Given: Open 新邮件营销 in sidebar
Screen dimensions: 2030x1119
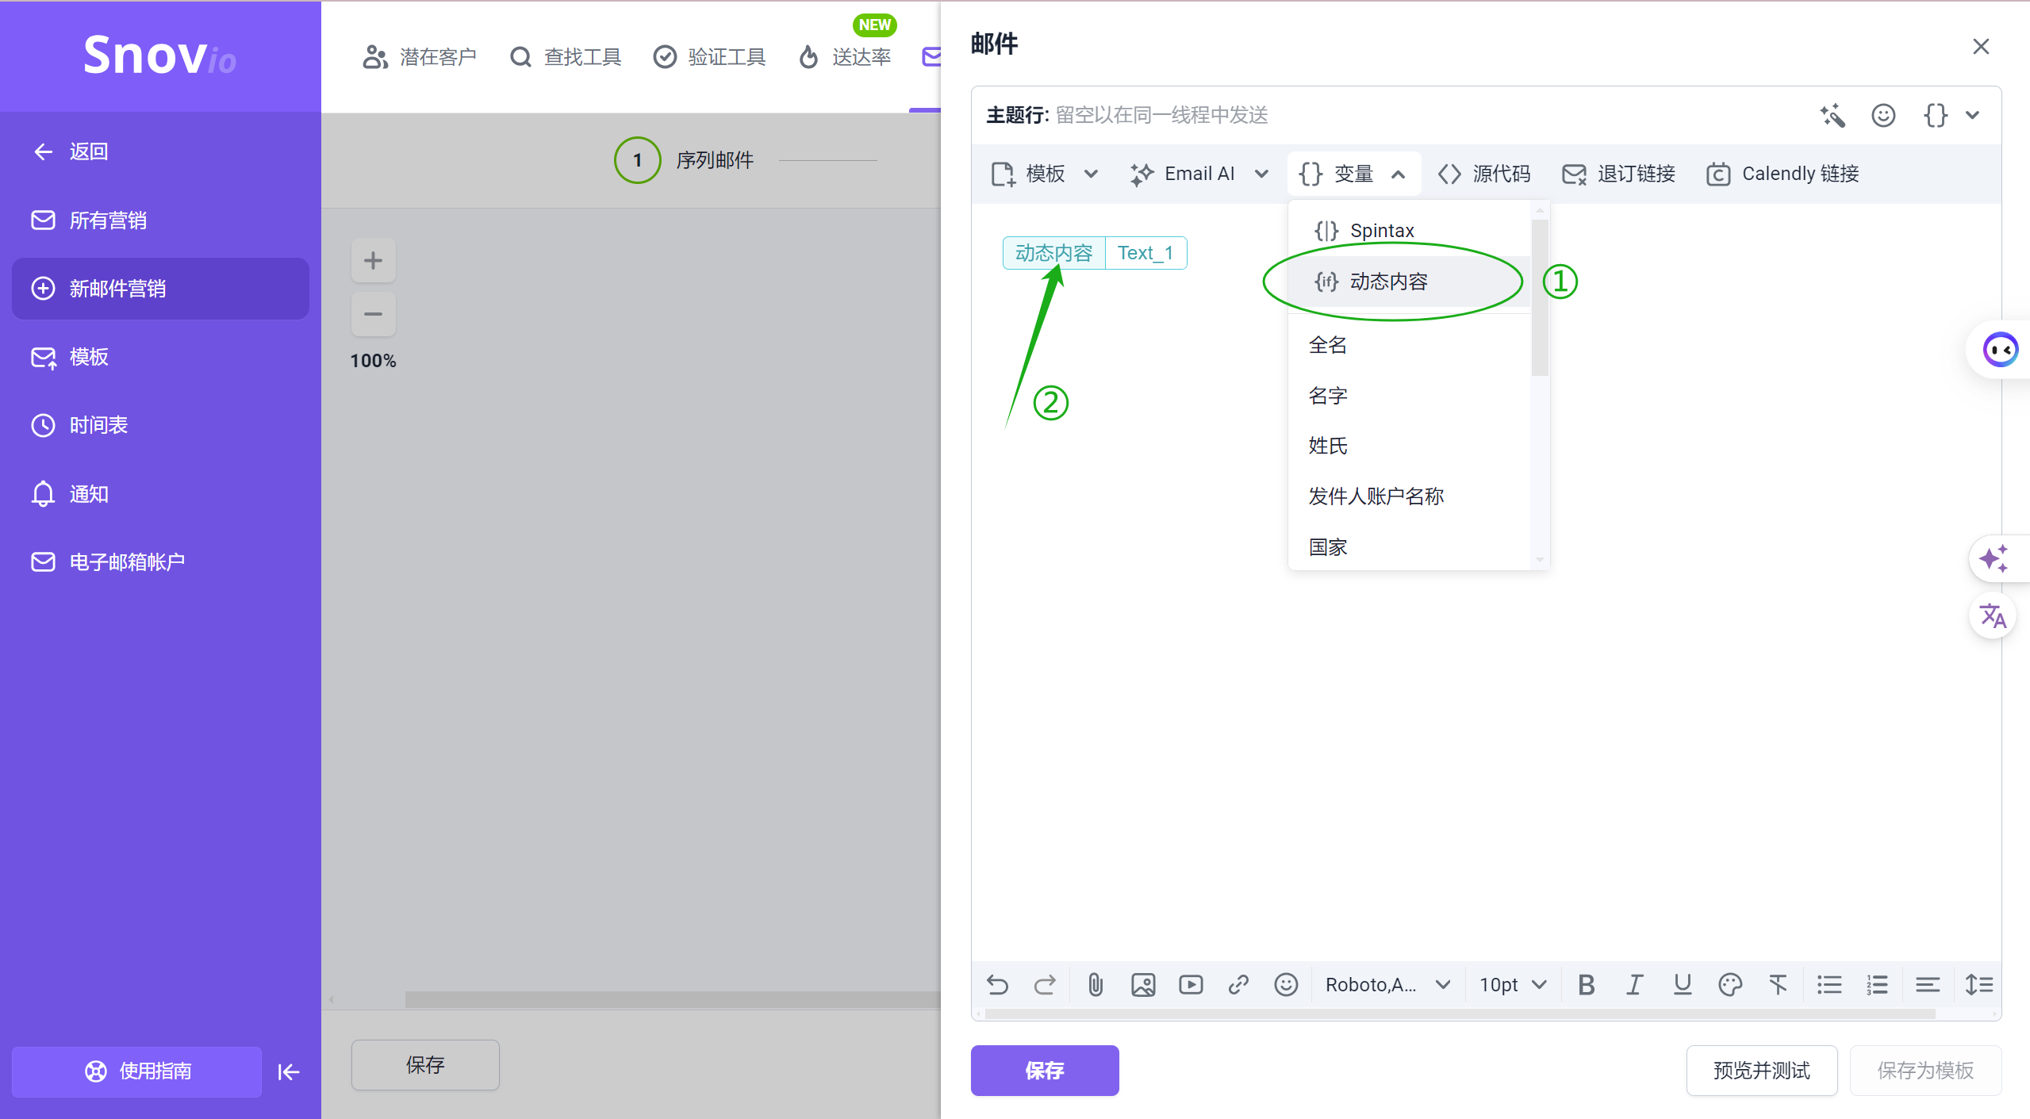Looking at the screenshot, I should click(x=160, y=289).
